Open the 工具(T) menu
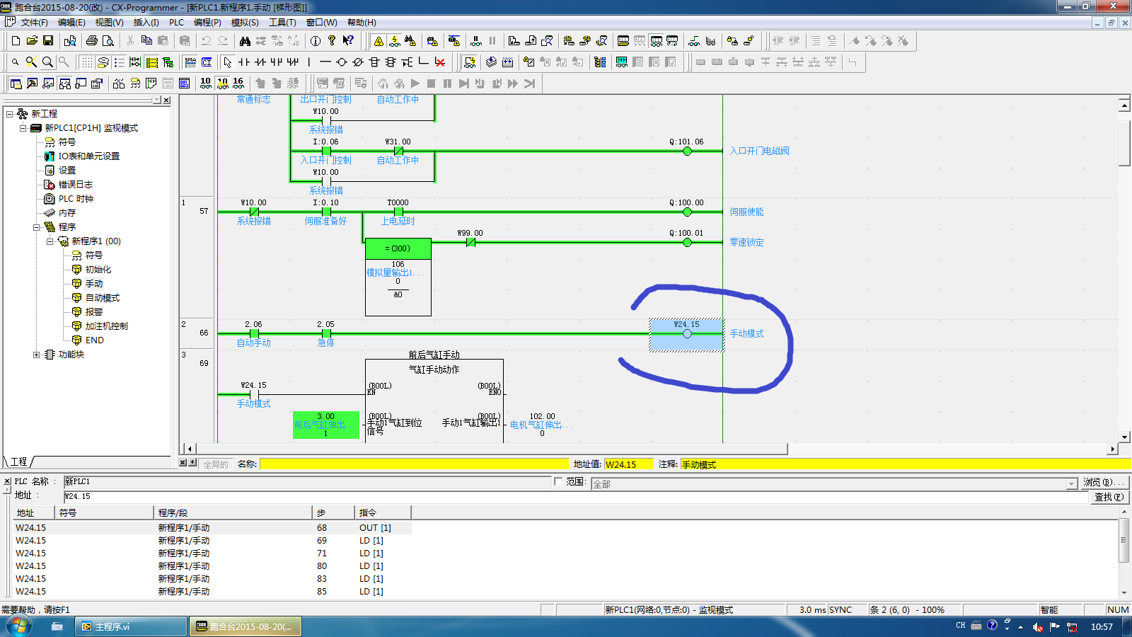The image size is (1132, 637). (282, 23)
